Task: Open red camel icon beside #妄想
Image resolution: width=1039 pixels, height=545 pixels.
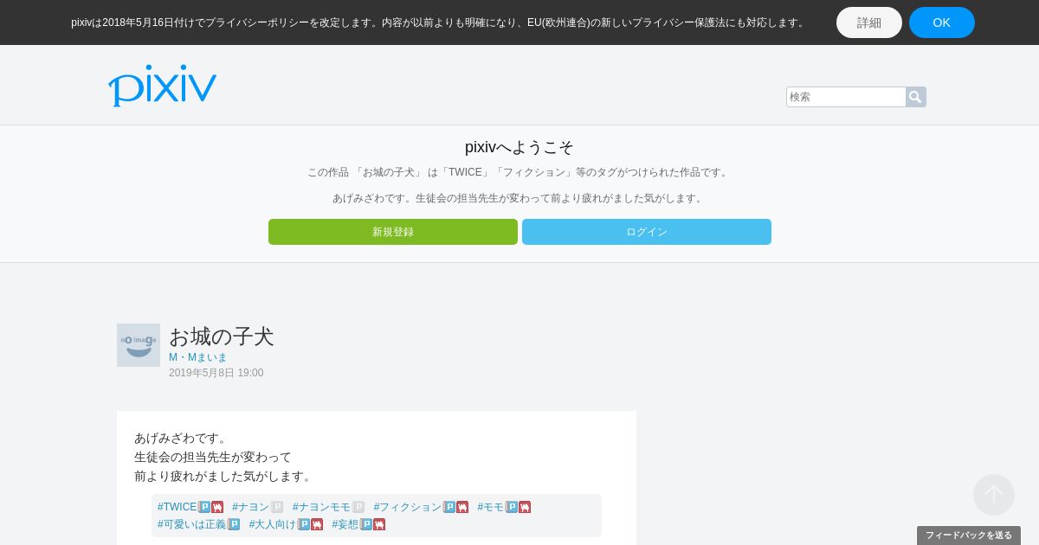Action: tap(379, 524)
